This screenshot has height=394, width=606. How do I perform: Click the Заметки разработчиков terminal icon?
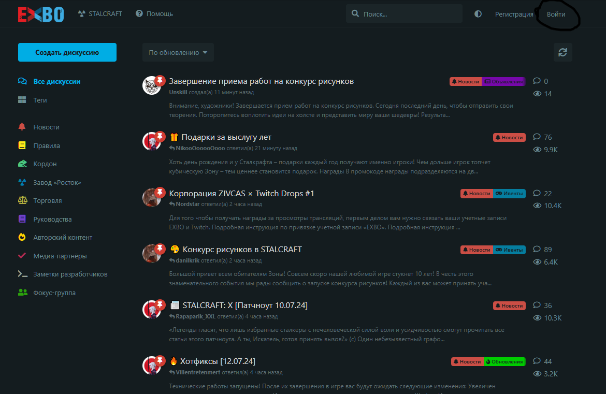[22, 274]
